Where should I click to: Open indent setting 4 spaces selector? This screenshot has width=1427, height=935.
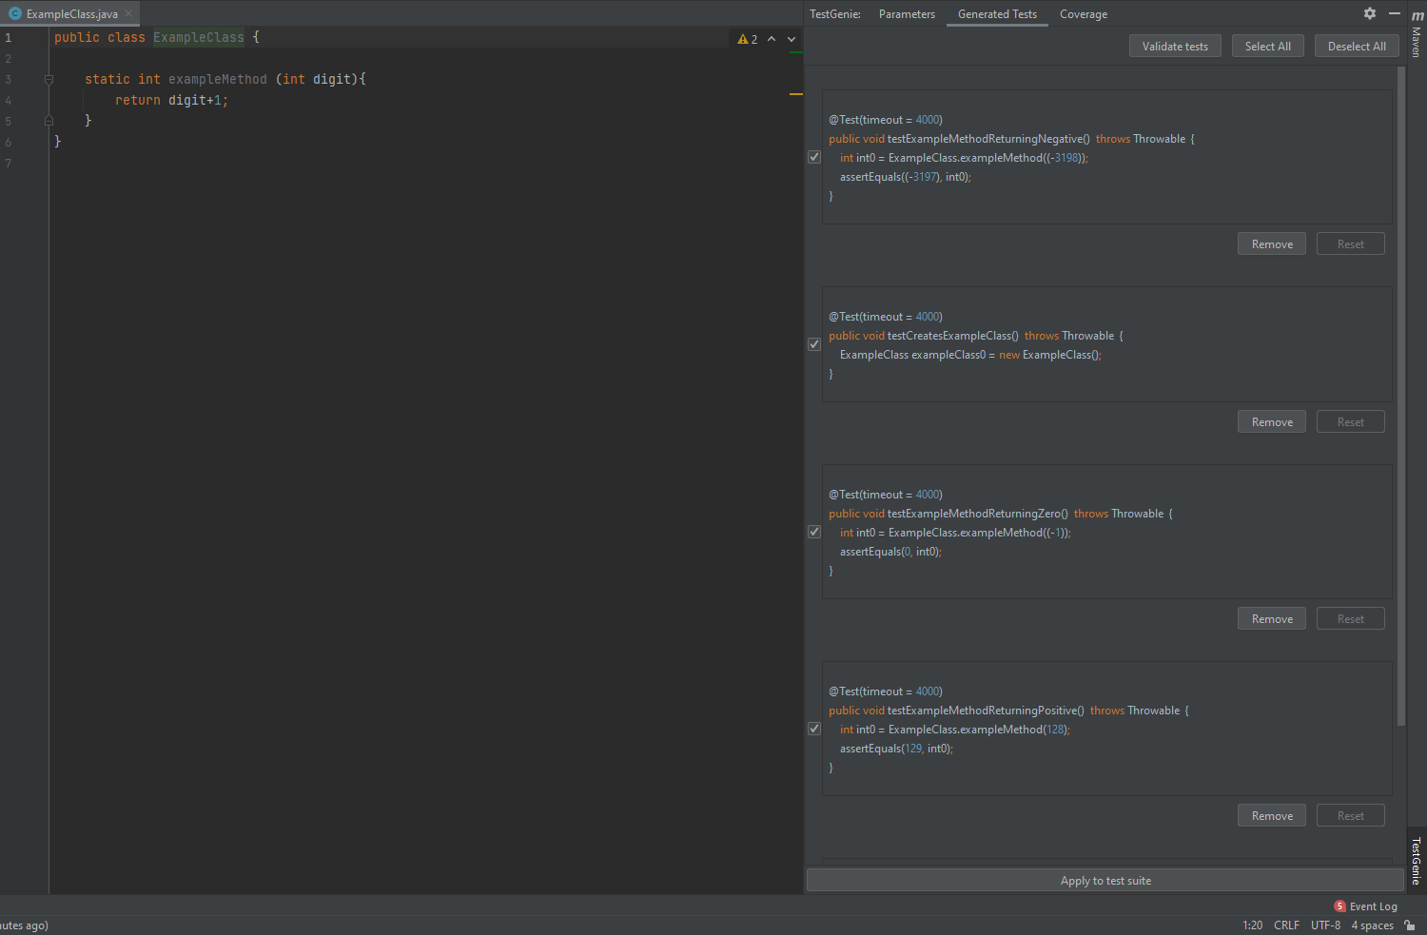coord(1372,925)
